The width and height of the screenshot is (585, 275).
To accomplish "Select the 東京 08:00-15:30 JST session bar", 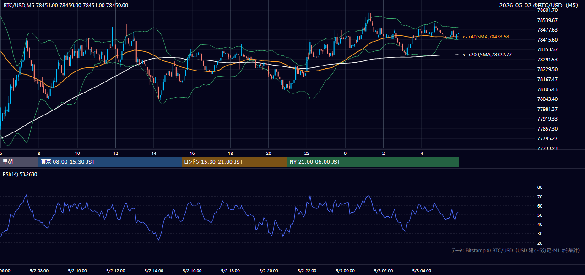I will point(110,162).
